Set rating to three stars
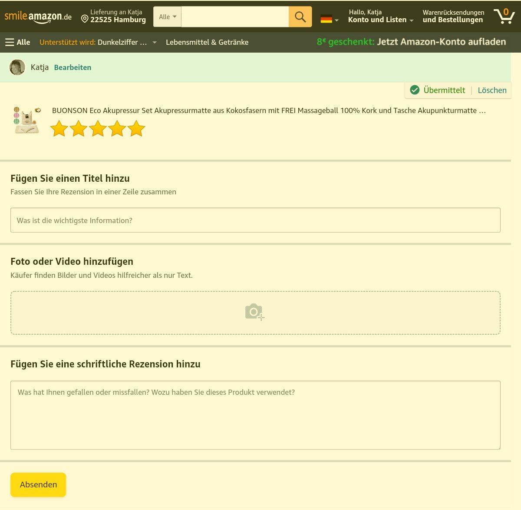Image resolution: width=521 pixels, height=510 pixels. click(98, 129)
